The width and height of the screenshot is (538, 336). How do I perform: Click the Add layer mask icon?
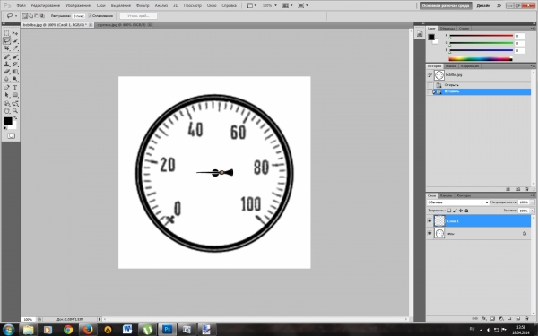pyautogui.click(x=492, y=318)
